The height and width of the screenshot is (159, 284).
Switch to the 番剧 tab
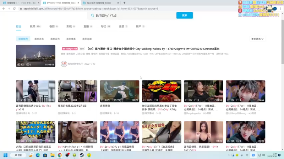point(54,26)
